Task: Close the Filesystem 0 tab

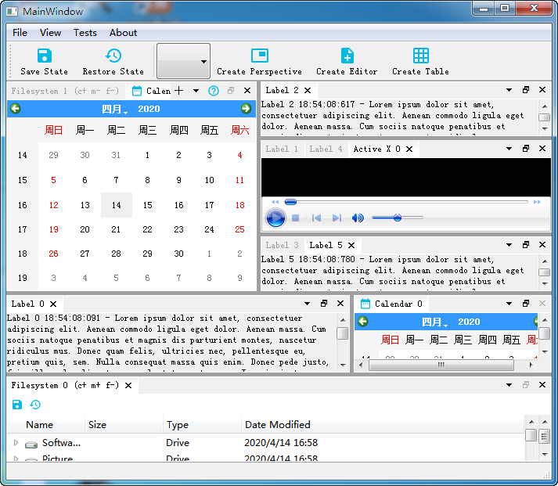Action: pos(128,385)
